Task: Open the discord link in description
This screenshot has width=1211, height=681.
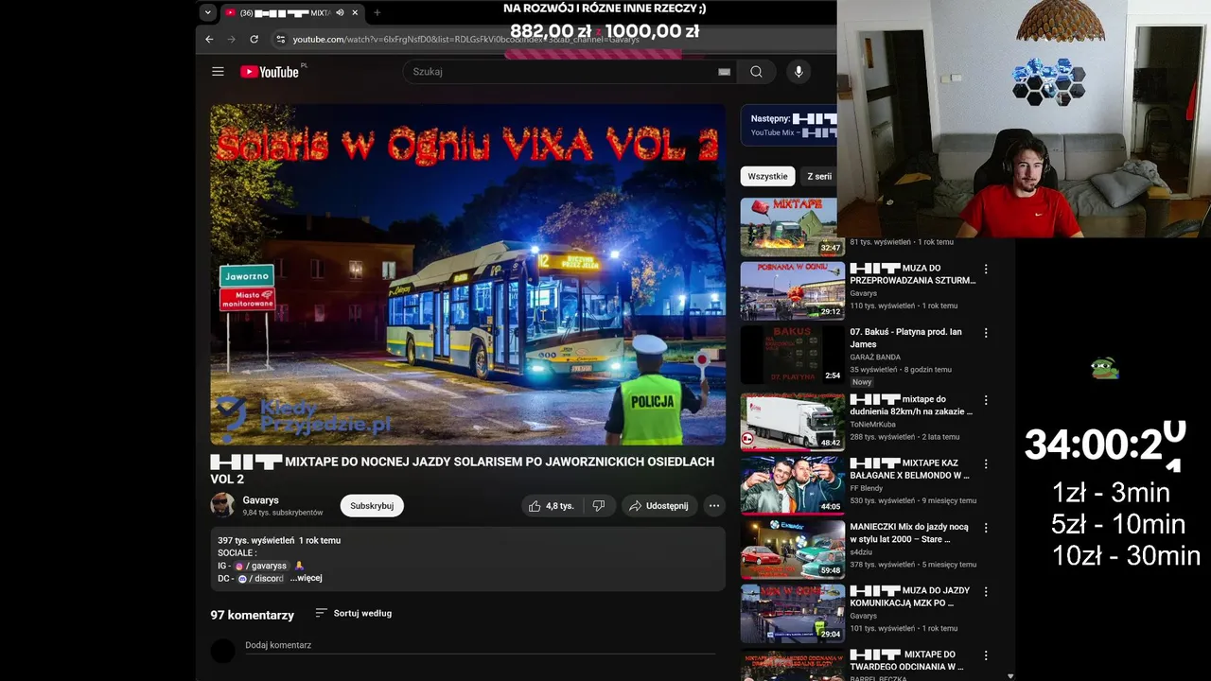Action: coord(260,578)
